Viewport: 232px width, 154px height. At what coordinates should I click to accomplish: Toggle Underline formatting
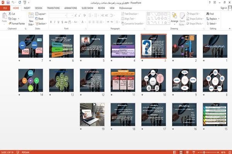point(58,22)
